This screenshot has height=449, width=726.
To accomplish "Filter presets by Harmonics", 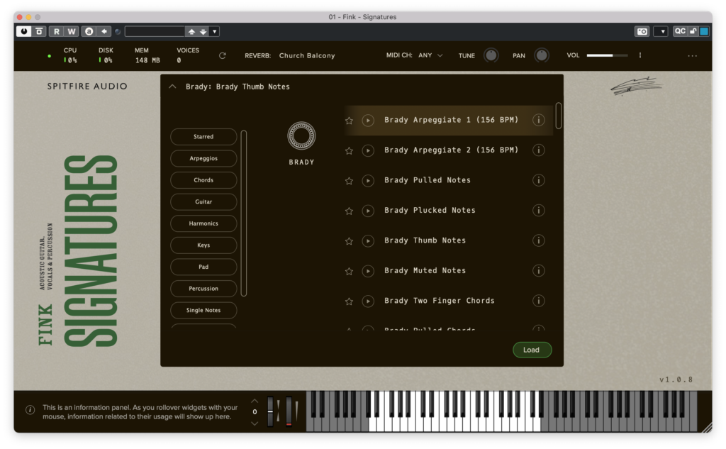I will pyautogui.click(x=203, y=223).
